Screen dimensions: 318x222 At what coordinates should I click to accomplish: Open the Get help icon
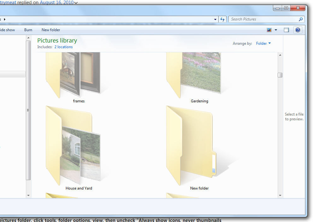(x=298, y=30)
